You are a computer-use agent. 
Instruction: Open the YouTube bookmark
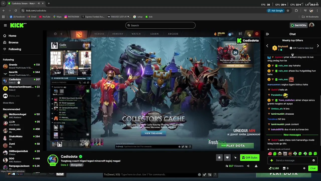(45, 17)
